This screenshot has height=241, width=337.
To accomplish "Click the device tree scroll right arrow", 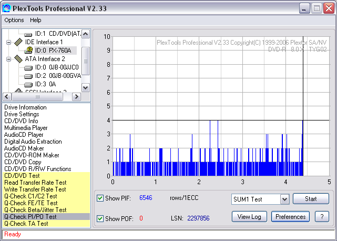I will click(x=76, y=97).
